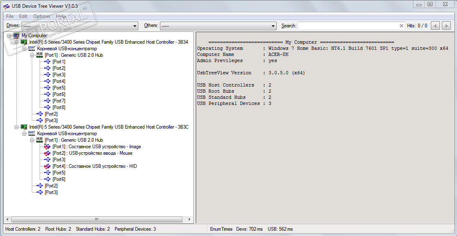Click 'UsbTreeView Version' line in details
The width and height of the screenshot is (457, 236).
click(x=251, y=73)
